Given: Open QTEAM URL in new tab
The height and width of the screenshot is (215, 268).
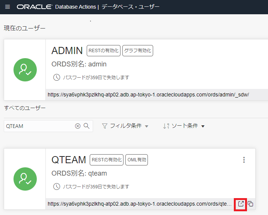Looking at the screenshot, I should pyautogui.click(x=241, y=204).
